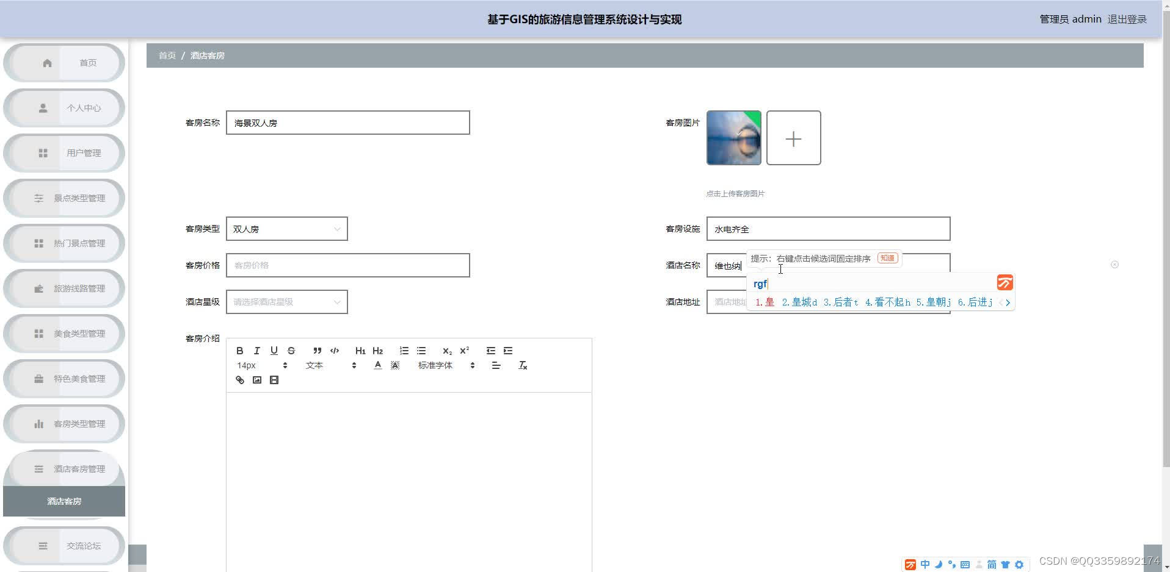Open the 酒店星级 selection dropdown

286,302
